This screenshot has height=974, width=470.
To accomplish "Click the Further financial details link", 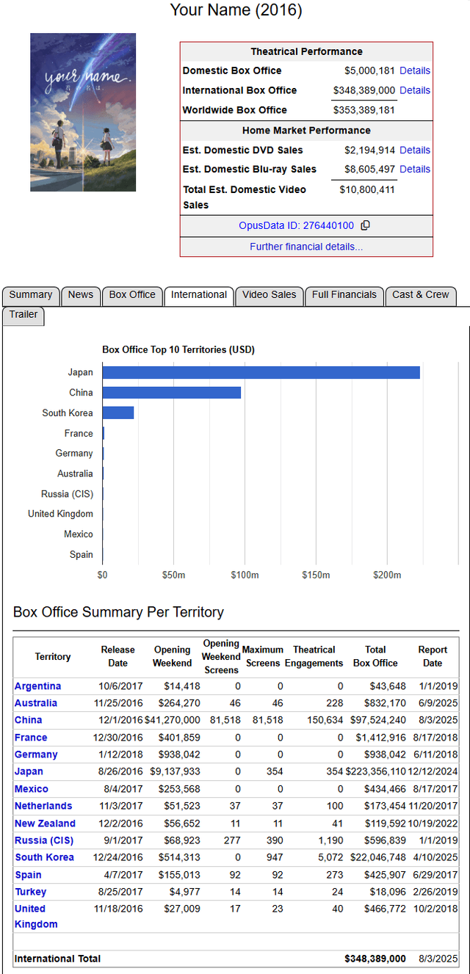I will 306,247.
